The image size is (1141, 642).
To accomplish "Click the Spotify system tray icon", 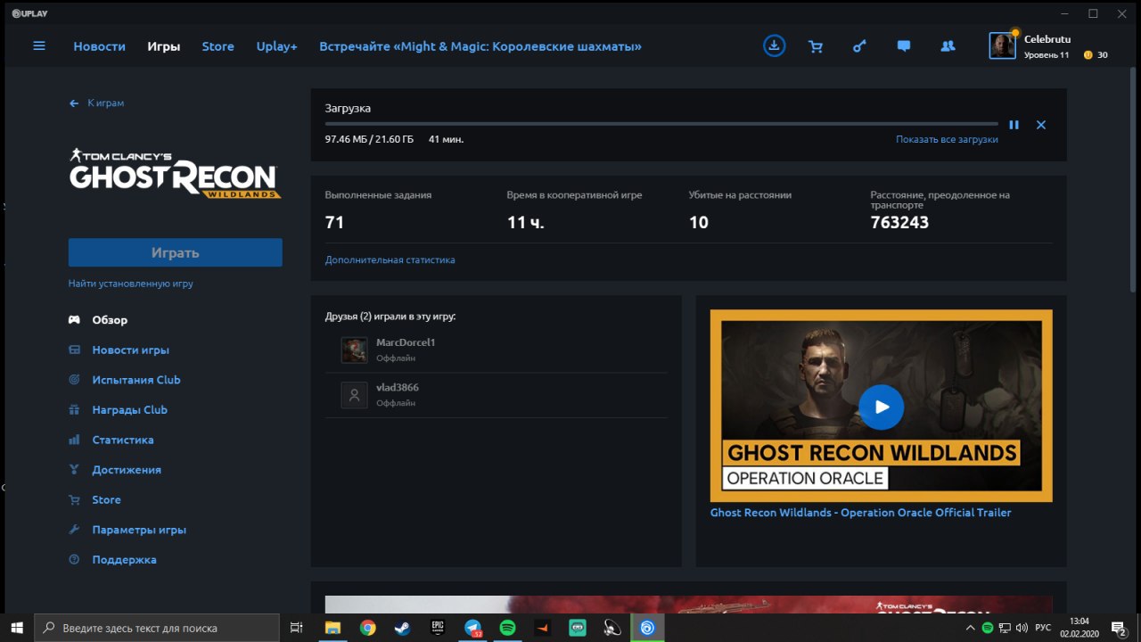I will coord(988,628).
